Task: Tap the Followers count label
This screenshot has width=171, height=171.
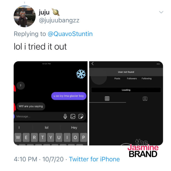Action: pyautogui.click(x=132, y=78)
